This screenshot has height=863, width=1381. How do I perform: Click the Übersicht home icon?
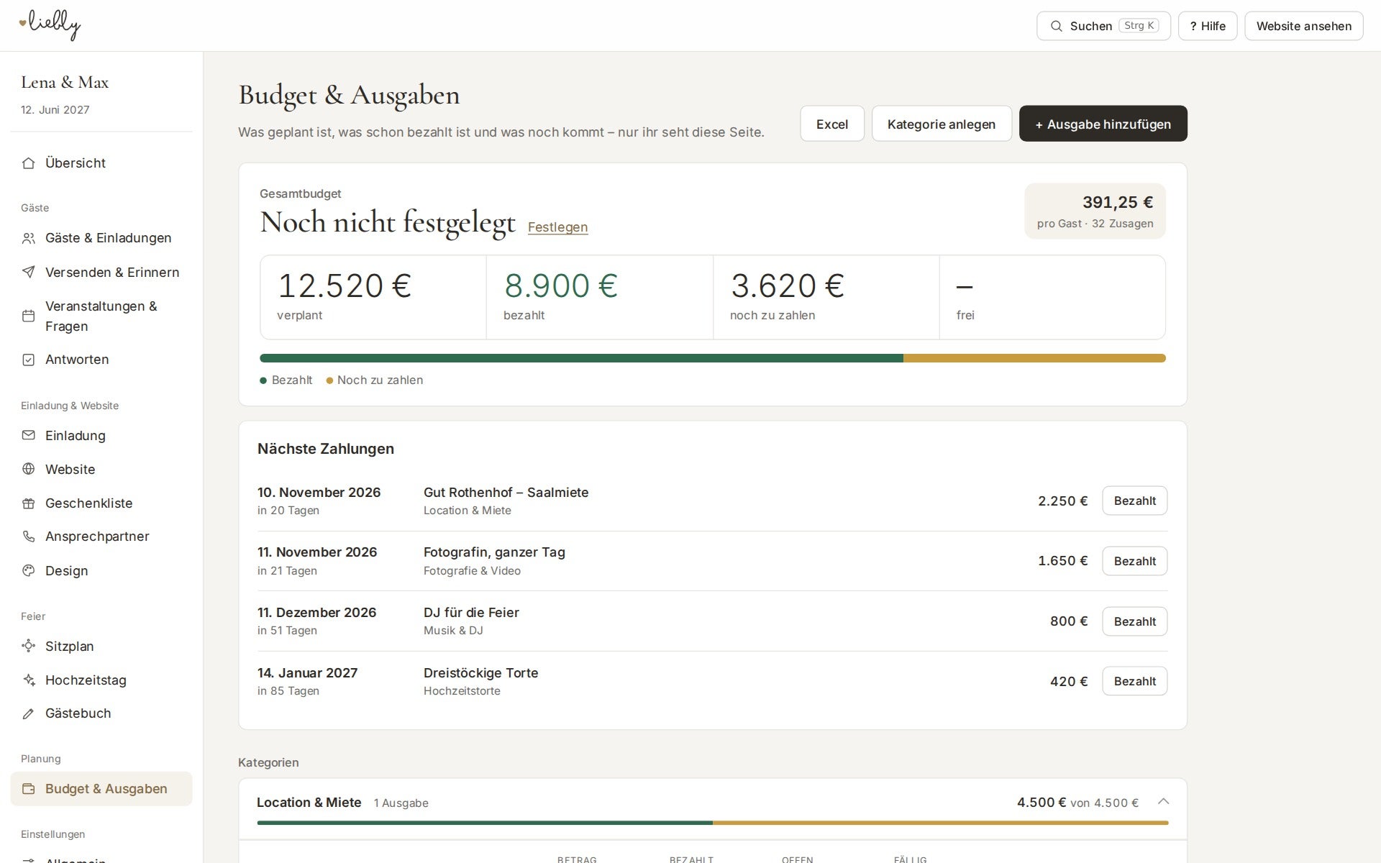pos(29,163)
